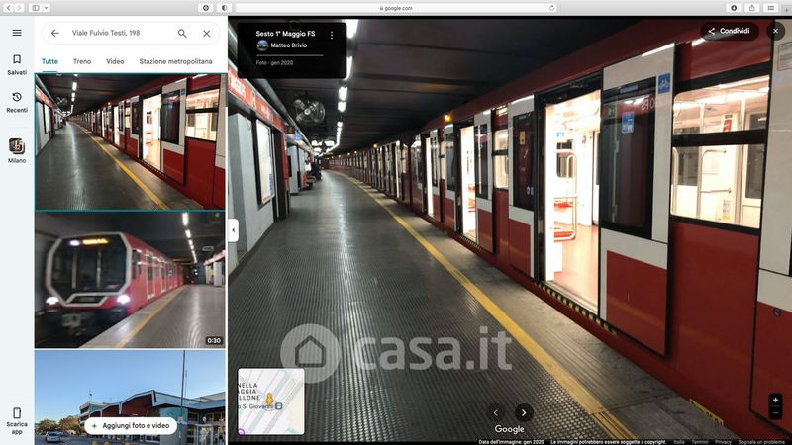Viewport: 792px width, 445px height.
Task: Zoom out with the minus button
Action: tap(775, 412)
